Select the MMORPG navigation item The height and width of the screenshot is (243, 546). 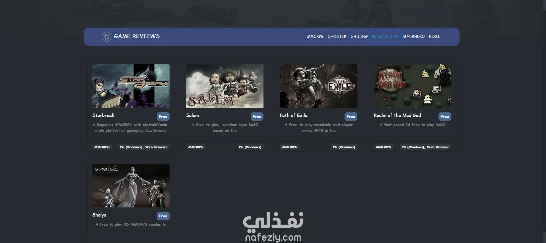point(315,36)
